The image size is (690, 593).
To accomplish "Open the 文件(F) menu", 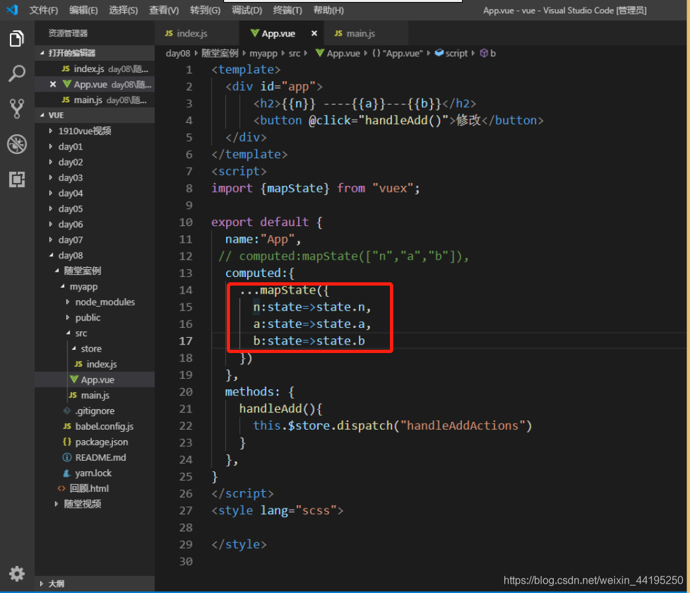I will point(44,10).
